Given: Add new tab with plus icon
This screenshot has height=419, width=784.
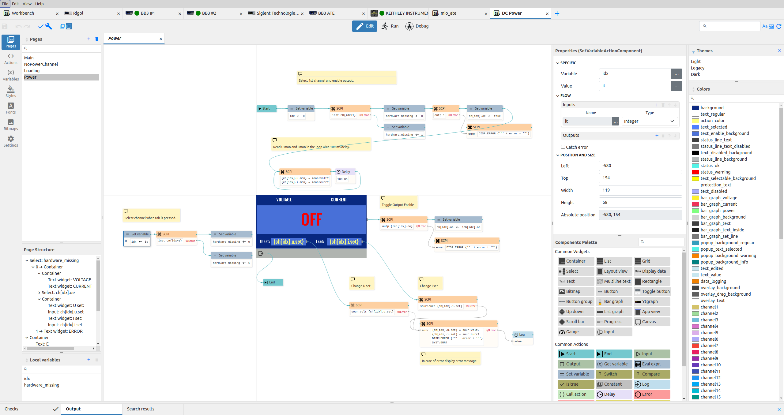Looking at the screenshot, I should [557, 13].
